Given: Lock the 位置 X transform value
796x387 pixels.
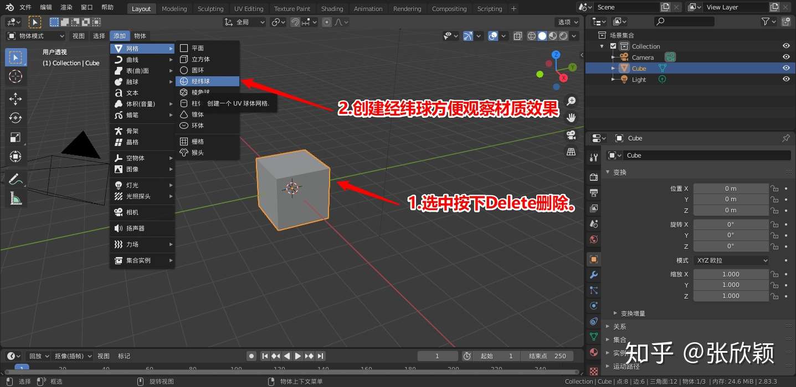Looking at the screenshot, I should [x=774, y=188].
